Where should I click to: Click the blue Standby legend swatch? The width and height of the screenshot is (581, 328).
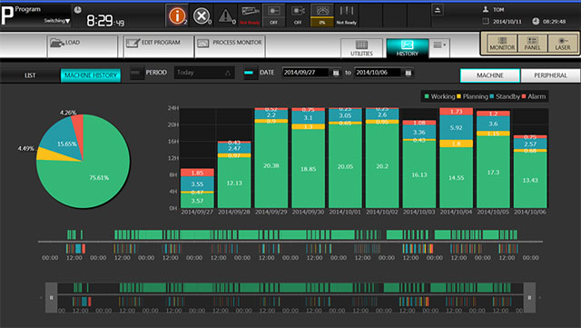pos(492,96)
